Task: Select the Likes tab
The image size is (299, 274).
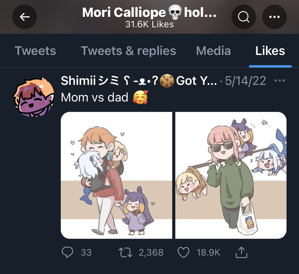Action: [270, 51]
